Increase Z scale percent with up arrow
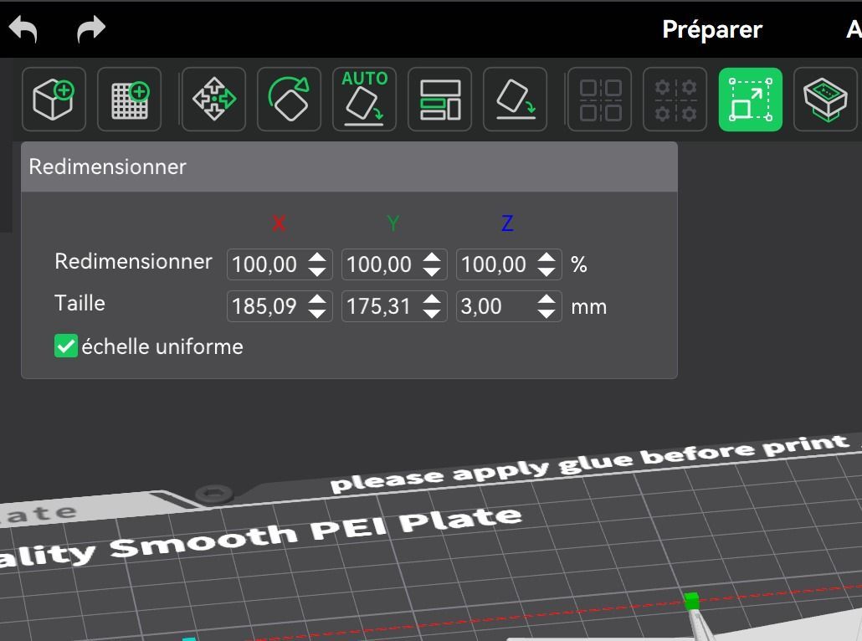The image size is (862, 641). pos(546,257)
